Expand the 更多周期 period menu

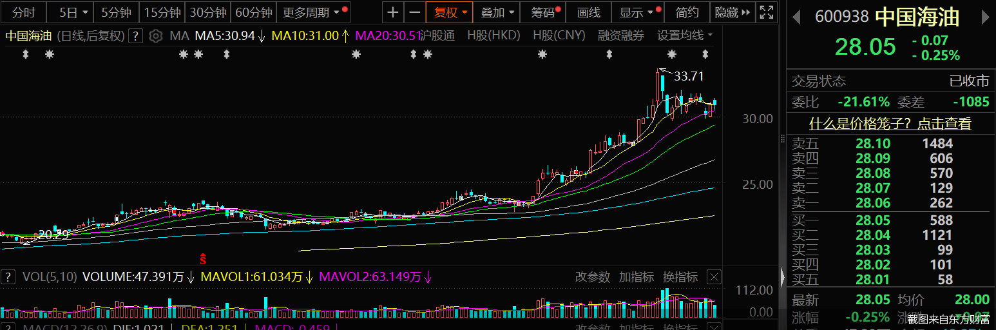pos(314,12)
